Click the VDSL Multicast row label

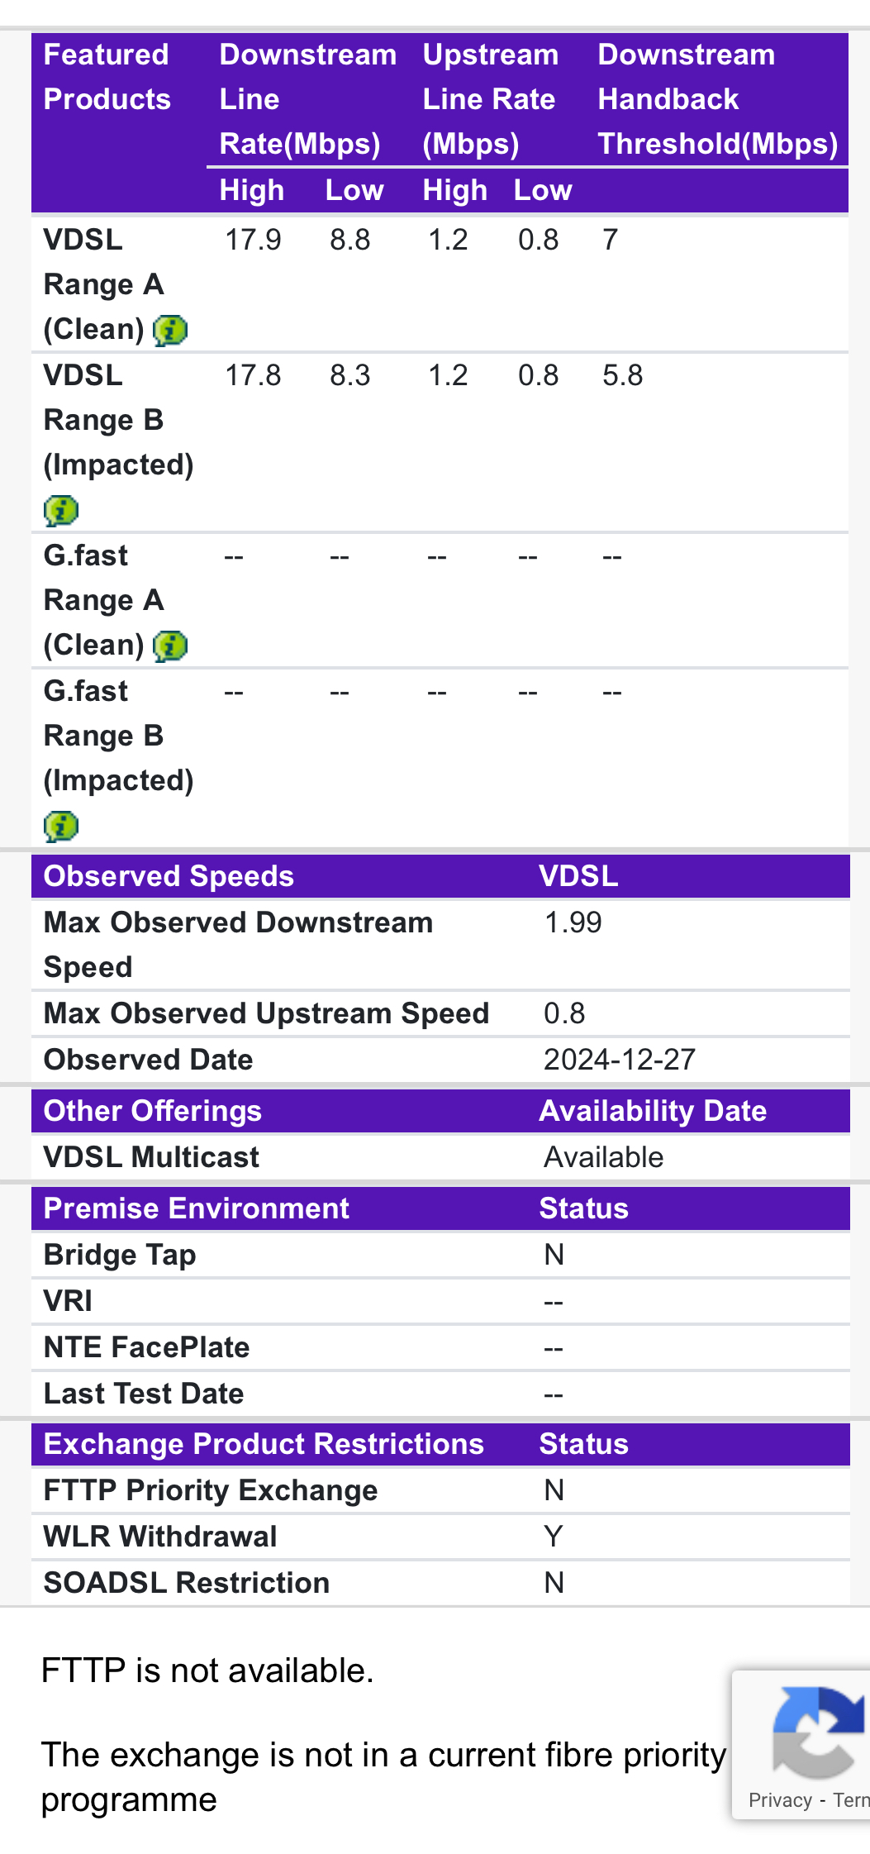tap(151, 1157)
